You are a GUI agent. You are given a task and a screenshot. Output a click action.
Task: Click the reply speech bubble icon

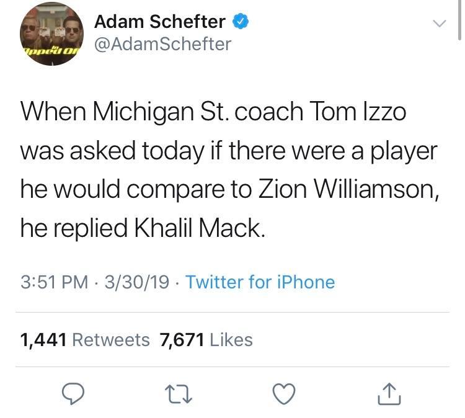[x=73, y=392]
